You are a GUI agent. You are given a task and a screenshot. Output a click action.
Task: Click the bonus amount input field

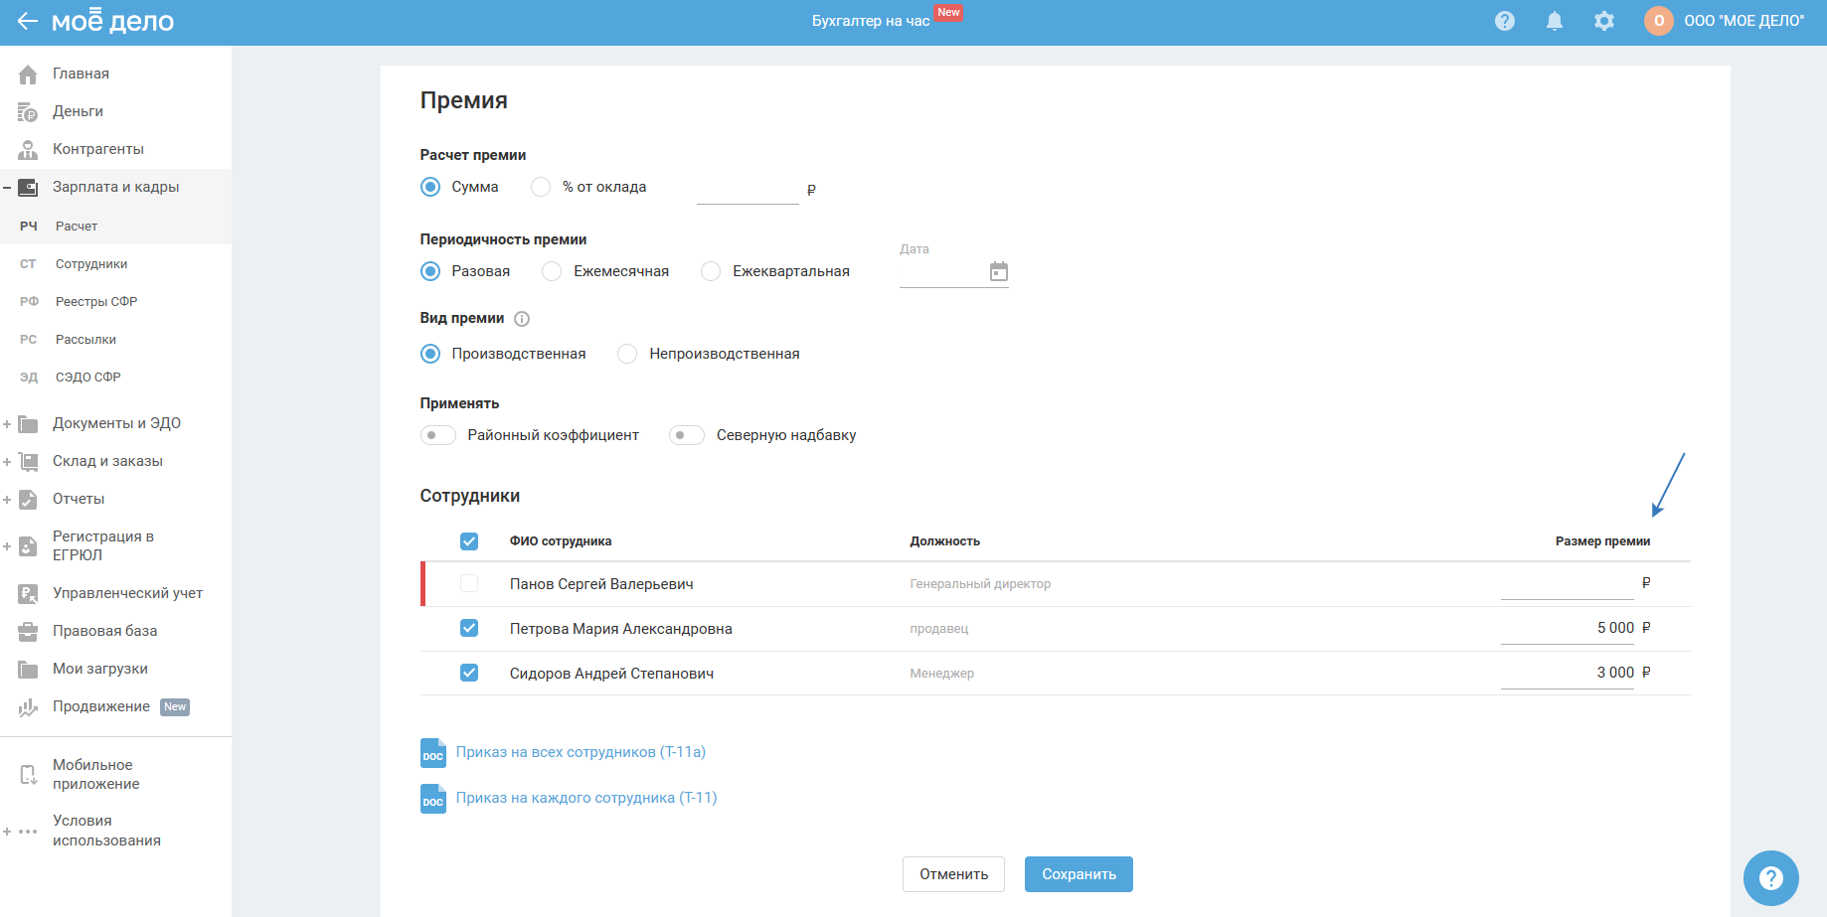point(747,189)
